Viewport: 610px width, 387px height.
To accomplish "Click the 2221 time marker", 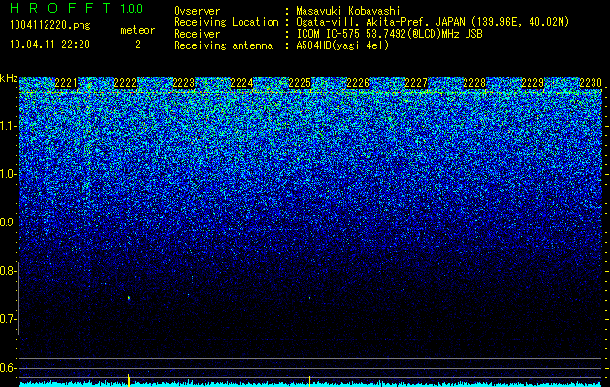I will pos(67,83).
